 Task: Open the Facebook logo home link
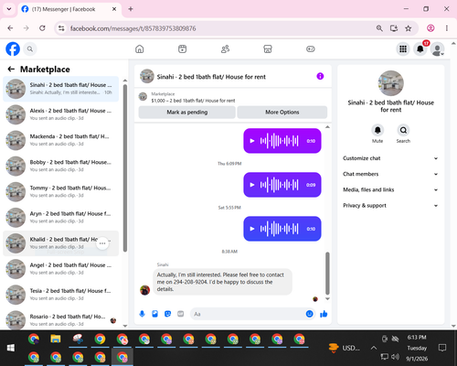tap(13, 48)
